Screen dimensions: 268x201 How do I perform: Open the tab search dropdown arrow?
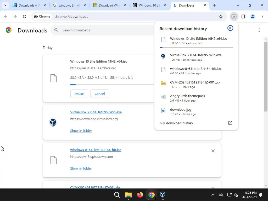5,5
